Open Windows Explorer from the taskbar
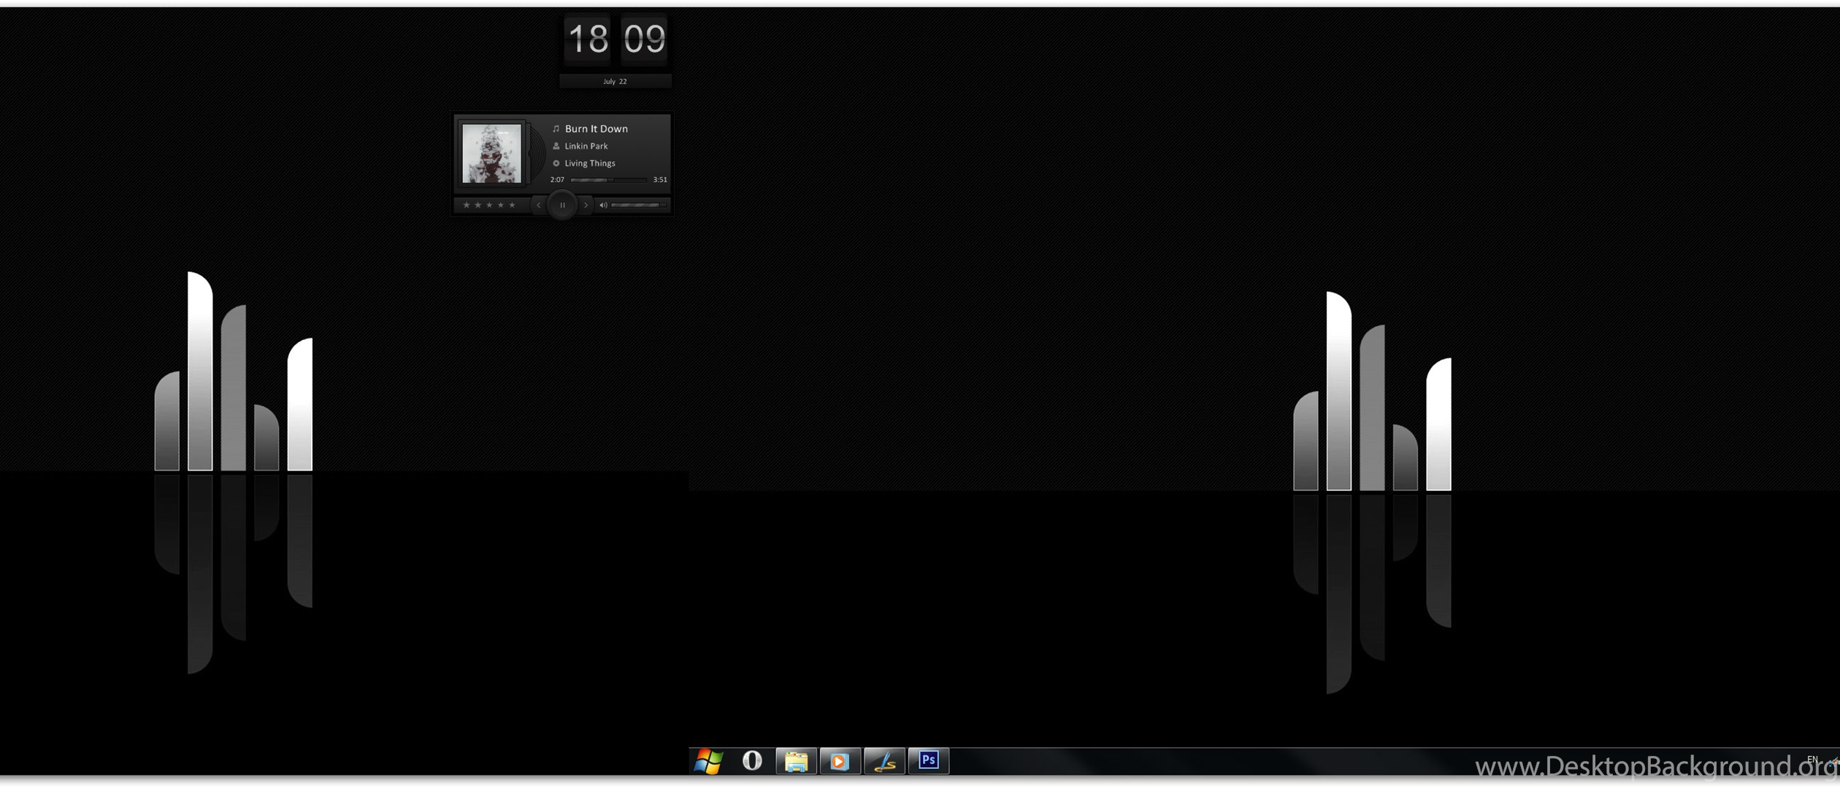The height and width of the screenshot is (788, 1840). point(796,761)
